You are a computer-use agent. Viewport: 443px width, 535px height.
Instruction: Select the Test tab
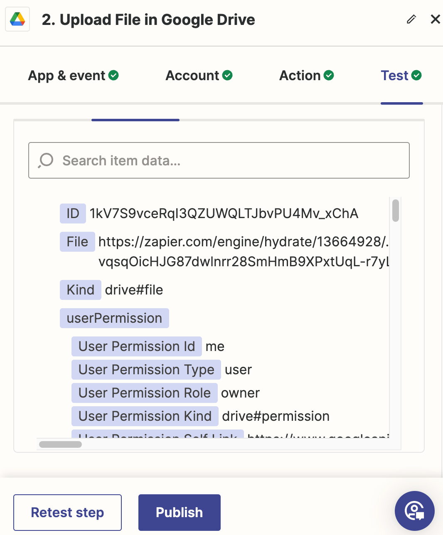click(401, 76)
